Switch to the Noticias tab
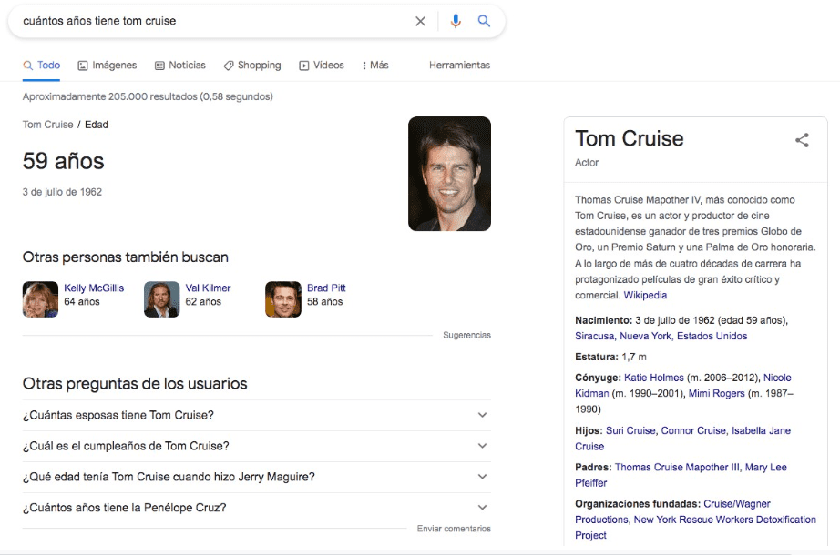Viewport: 840px width, 555px height. [180, 66]
